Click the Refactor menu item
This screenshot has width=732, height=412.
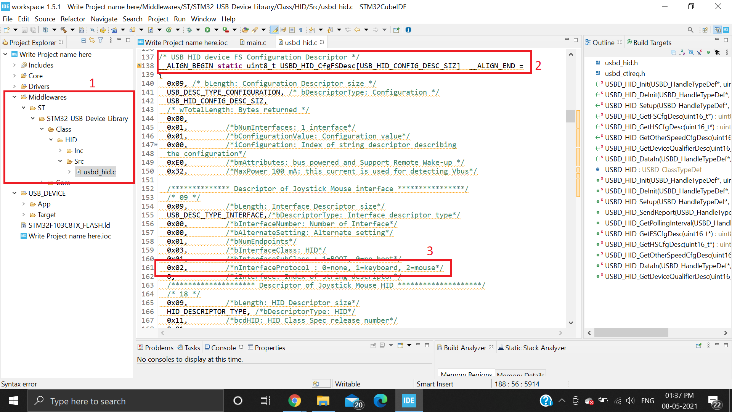73,19
